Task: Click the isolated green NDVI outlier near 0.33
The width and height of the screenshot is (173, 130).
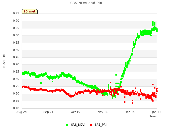Action: coord(116,75)
